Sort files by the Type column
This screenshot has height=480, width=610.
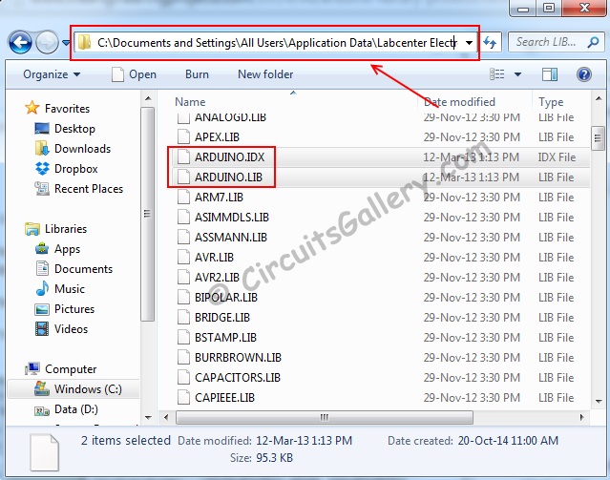551,102
